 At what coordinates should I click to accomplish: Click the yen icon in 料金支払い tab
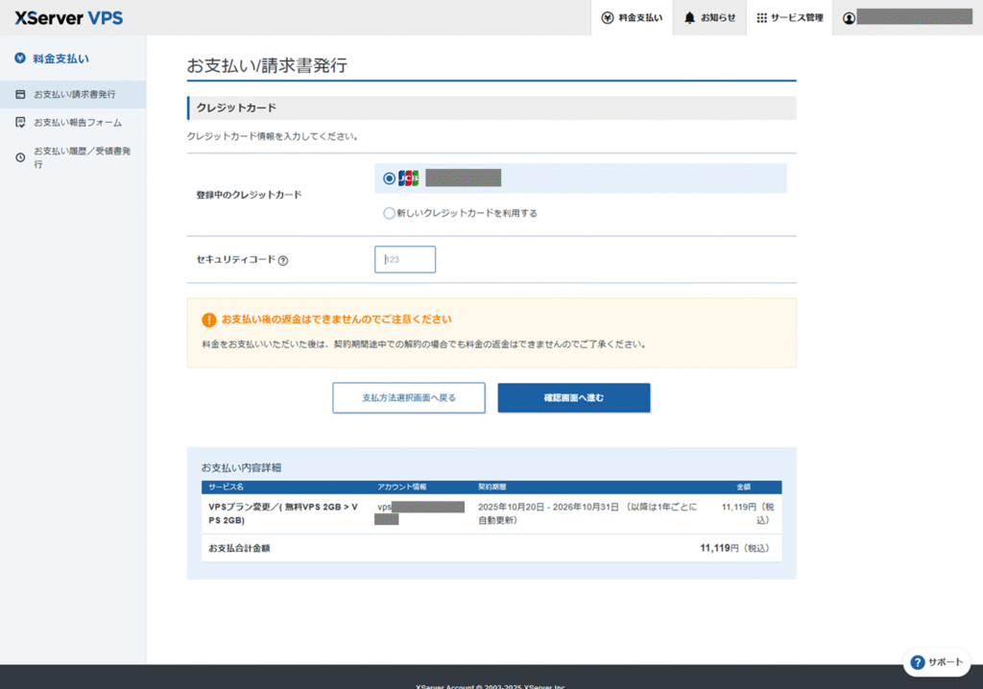point(607,17)
